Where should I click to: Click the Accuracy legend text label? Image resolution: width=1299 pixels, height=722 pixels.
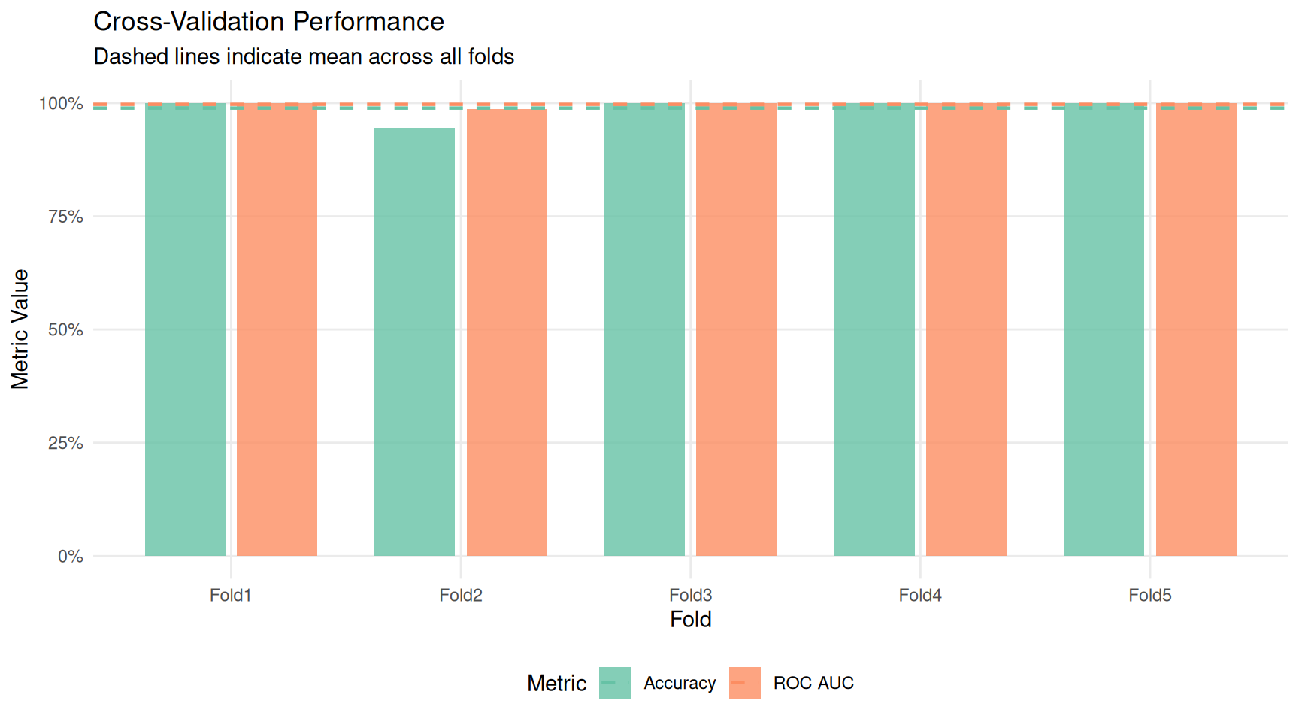click(x=680, y=683)
